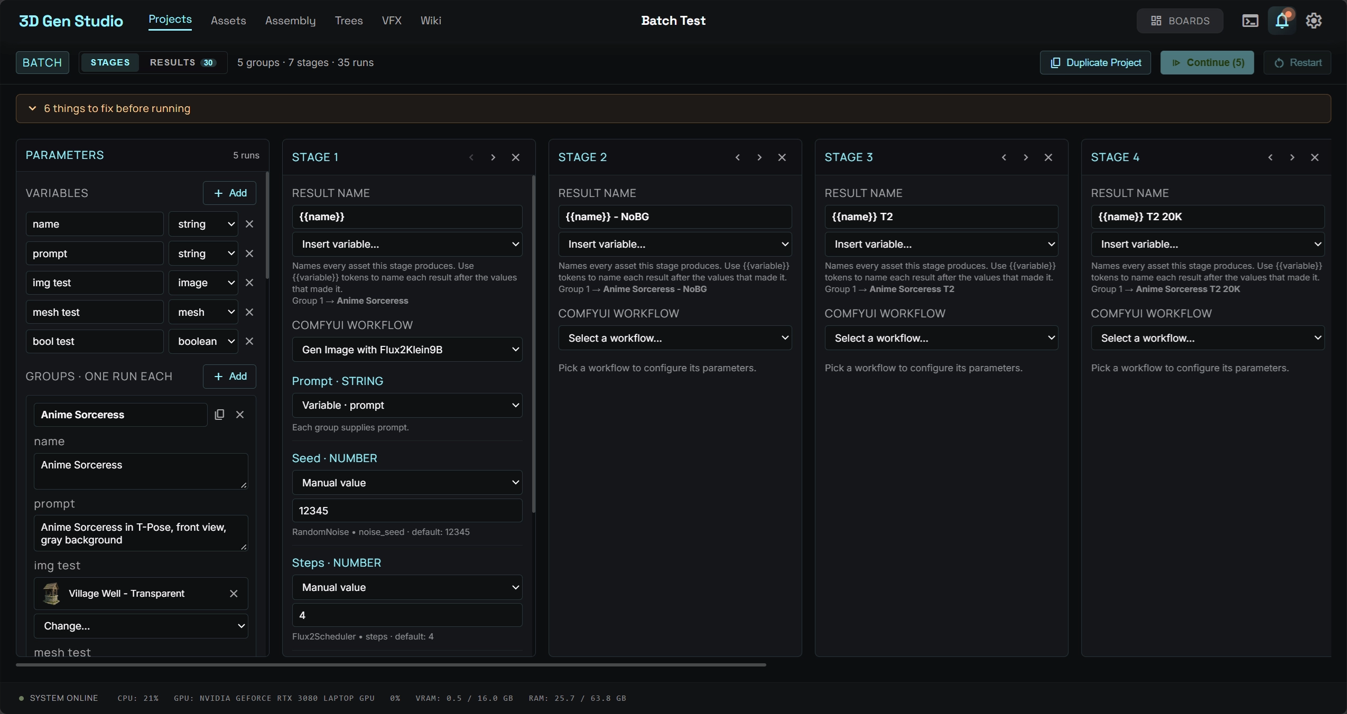Open Stage 1 Insert variable dropdown
The width and height of the screenshot is (1347, 714).
coord(407,244)
